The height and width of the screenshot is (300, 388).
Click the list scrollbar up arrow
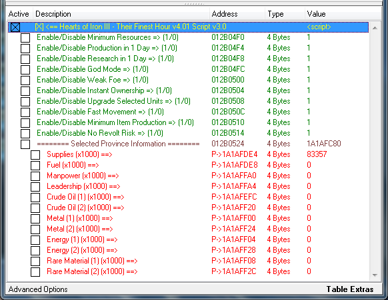click(375, 28)
